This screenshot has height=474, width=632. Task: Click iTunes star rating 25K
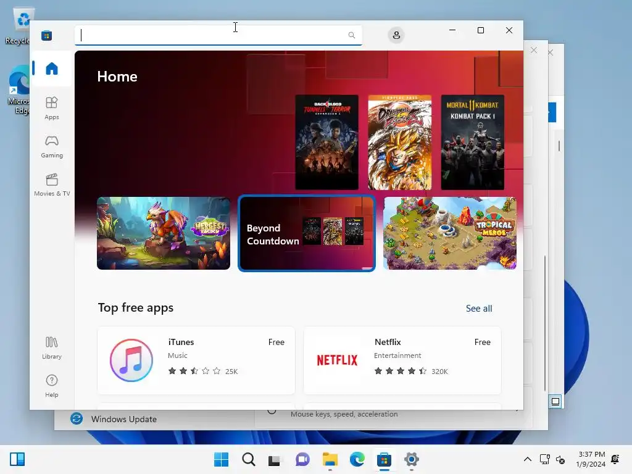(x=202, y=371)
